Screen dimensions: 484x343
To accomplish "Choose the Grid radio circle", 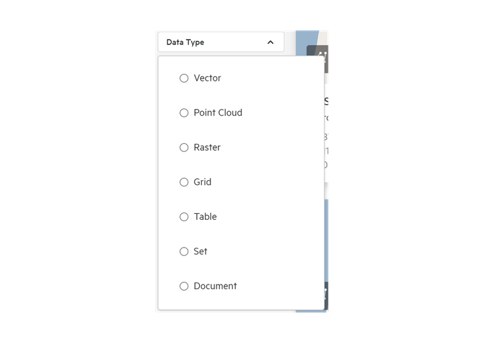I will (x=184, y=182).
